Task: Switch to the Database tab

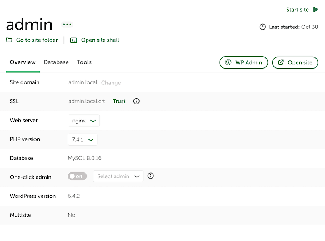Action: click(56, 62)
